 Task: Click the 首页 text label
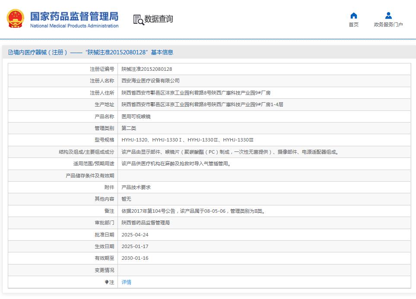click(x=354, y=24)
